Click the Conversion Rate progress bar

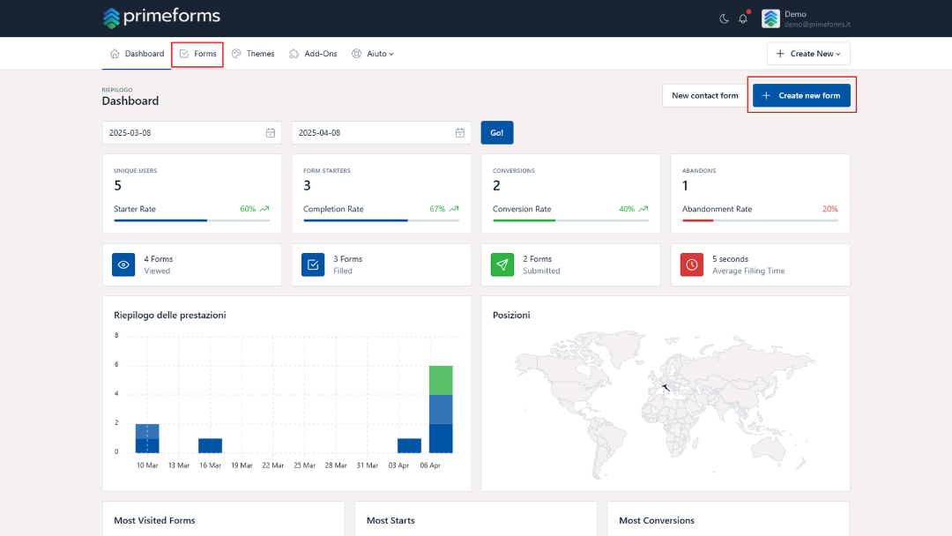pyautogui.click(x=570, y=220)
